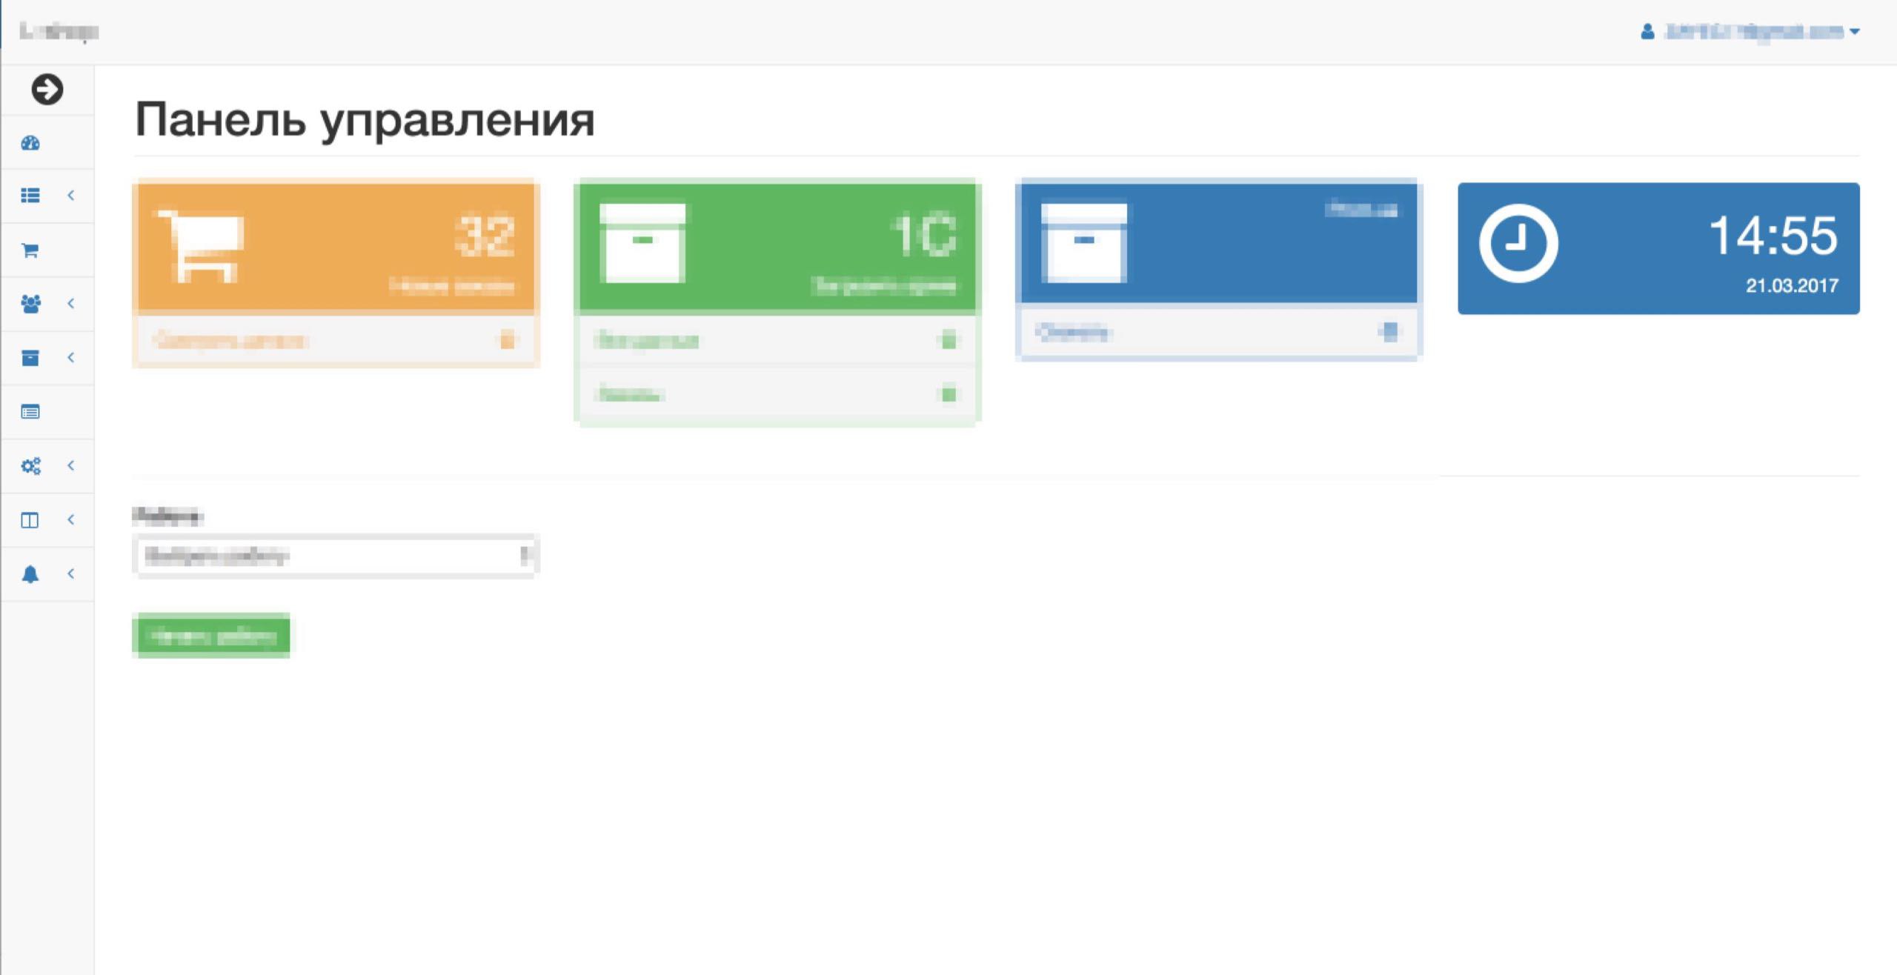The height and width of the screenshot is (975, 1897).
Task: Open the archive box sidebar icon
Action: (30, 358)
